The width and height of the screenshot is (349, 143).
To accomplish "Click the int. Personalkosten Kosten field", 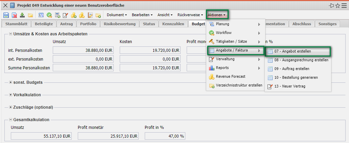I will tap(150, 50).
